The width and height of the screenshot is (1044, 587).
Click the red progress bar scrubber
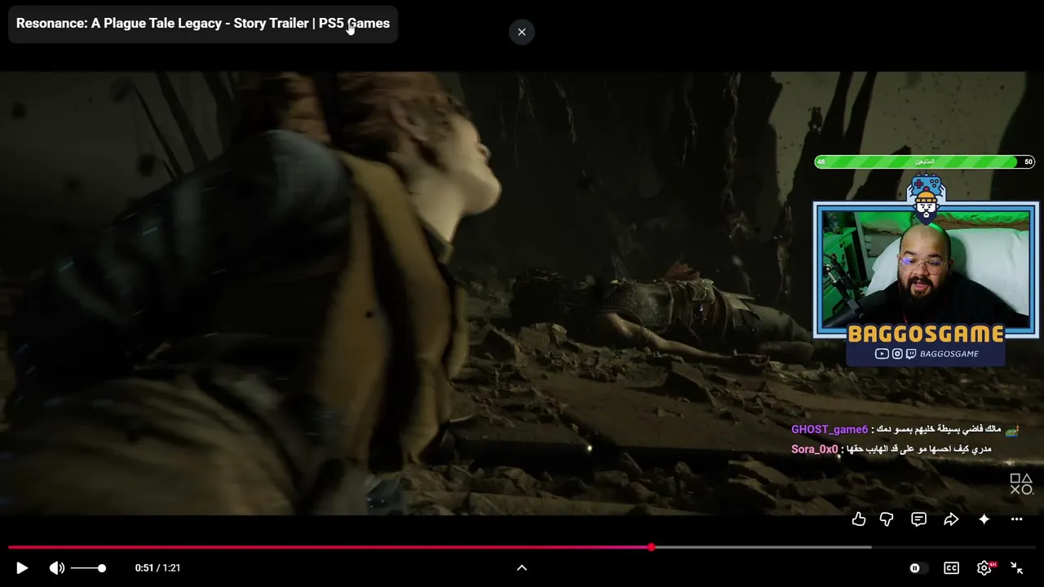tap(651, 547)
